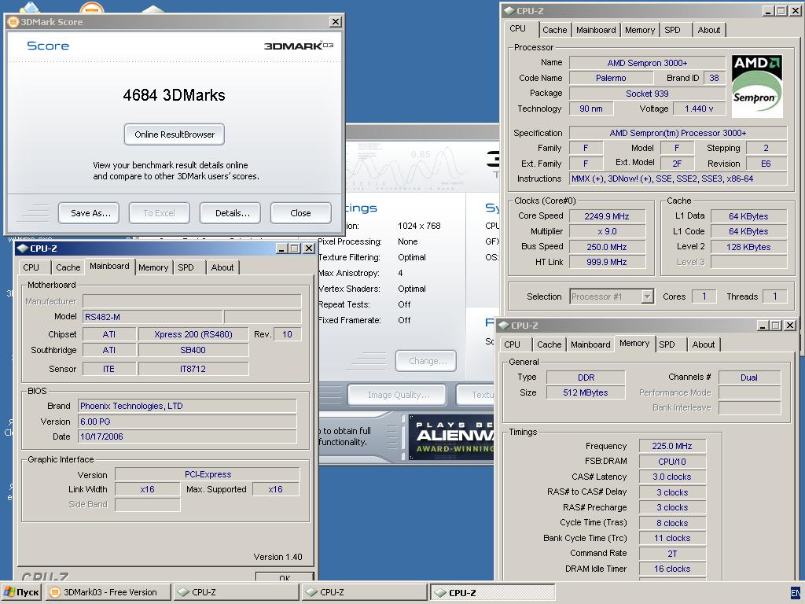Click the 250.0 MHz bus speed value
Image resolution: width=805 pixels, height=604 pixels.
(607, 247)
